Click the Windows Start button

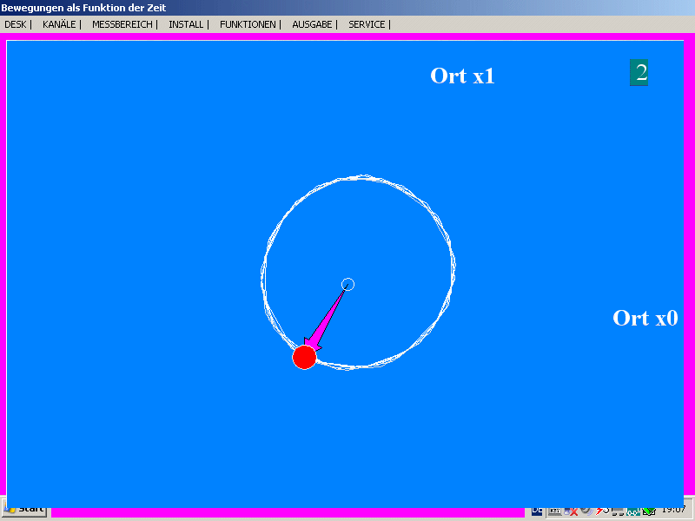click(x=25, y=510)
